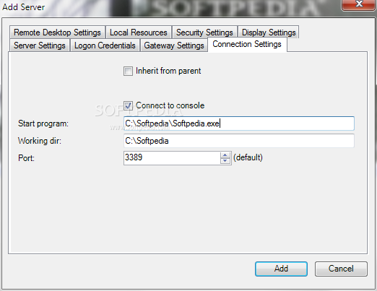Click the Start program label
This screenshot has height=291, width=377.
(x=43, y=123)
